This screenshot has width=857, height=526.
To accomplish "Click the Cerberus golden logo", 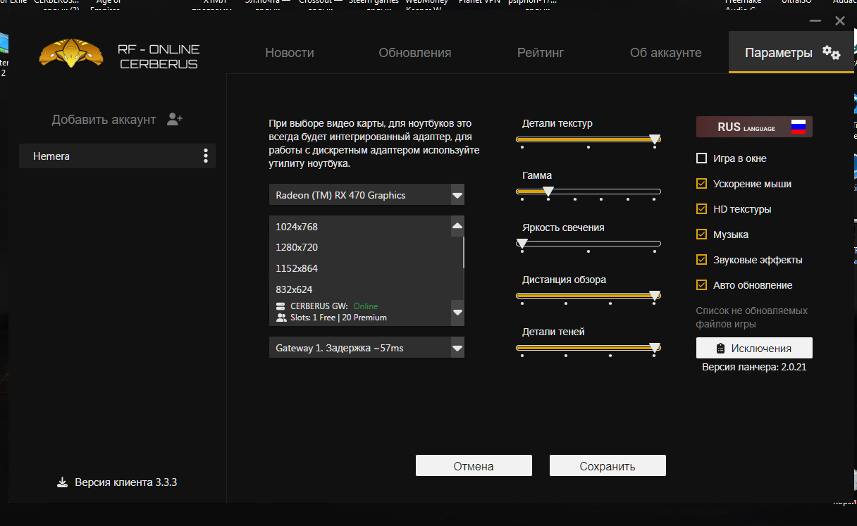I will 71,53.
